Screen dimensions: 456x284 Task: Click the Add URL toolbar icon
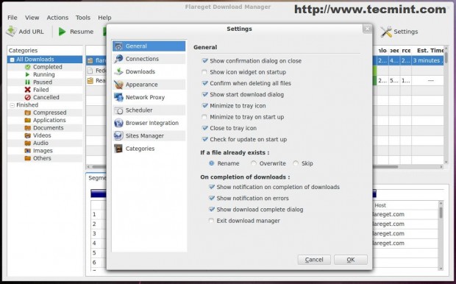[11, 32]
